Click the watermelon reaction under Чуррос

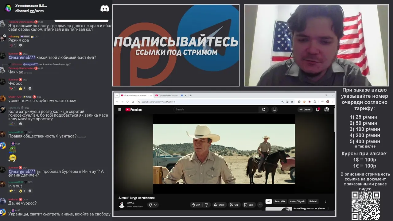(12, 88)
